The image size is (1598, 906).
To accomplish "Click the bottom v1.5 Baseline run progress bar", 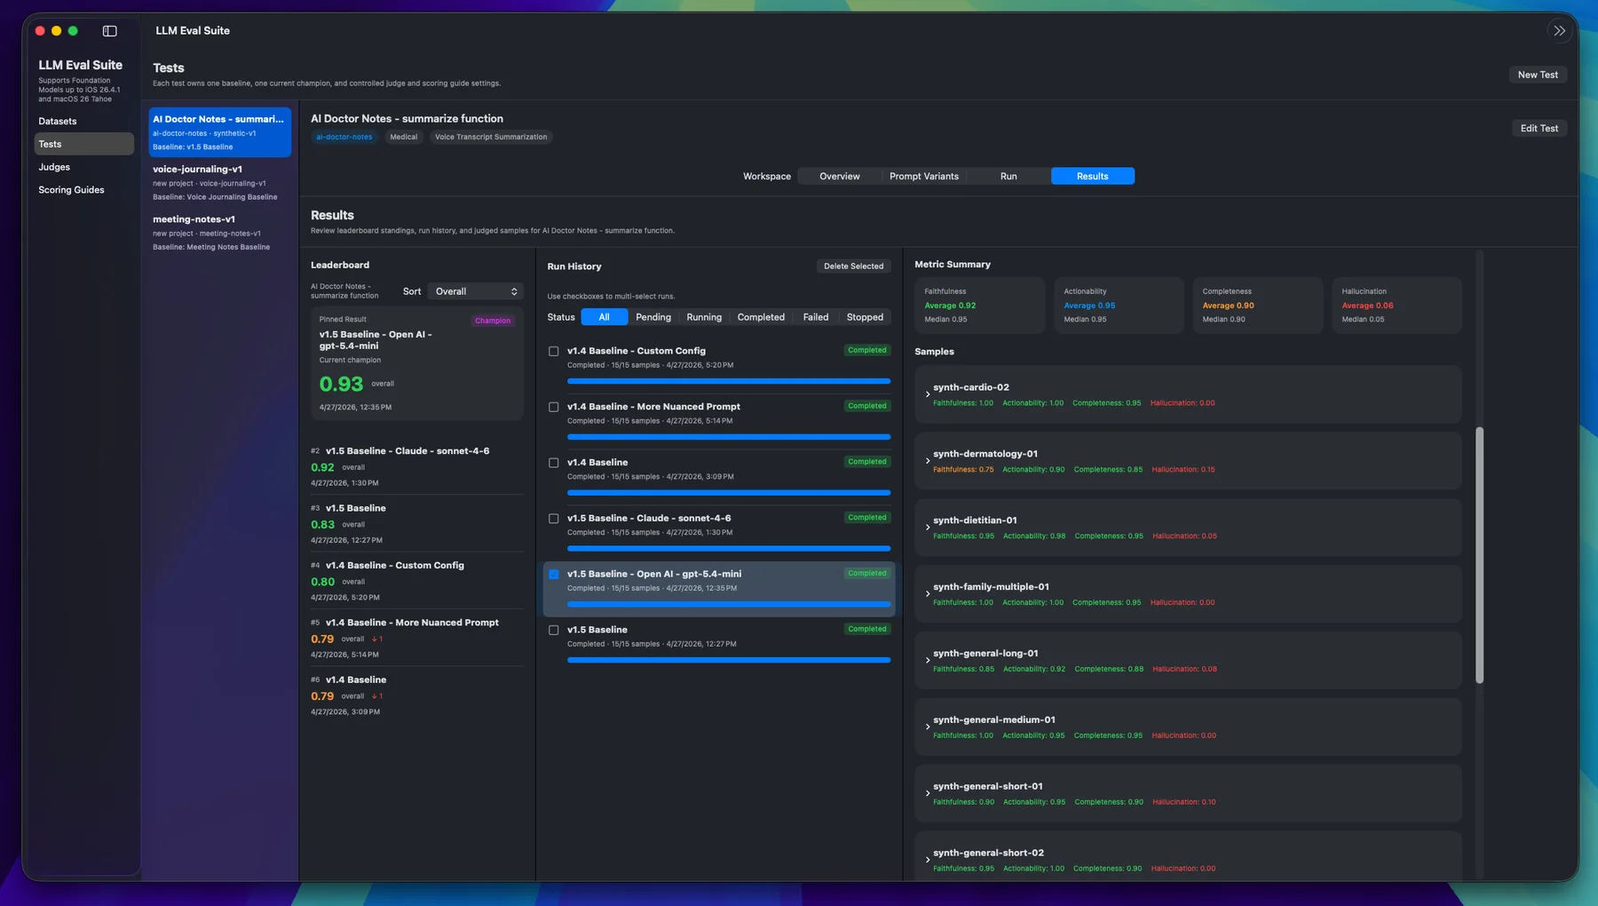I will [729, 660].
